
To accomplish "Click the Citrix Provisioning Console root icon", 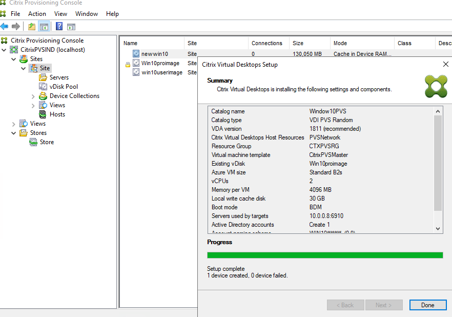I will (4, 41).
